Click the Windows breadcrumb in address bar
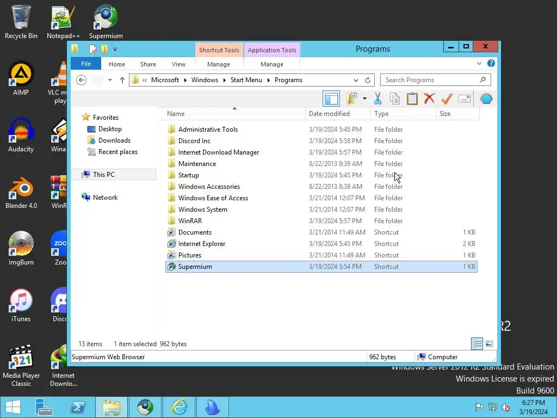Screen dimensions: 557x418 205,80
